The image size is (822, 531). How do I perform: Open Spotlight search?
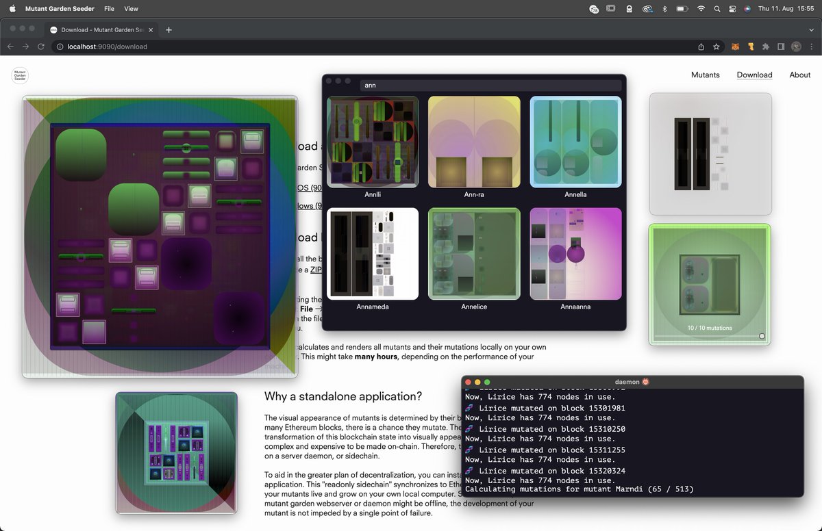point(717,9)
